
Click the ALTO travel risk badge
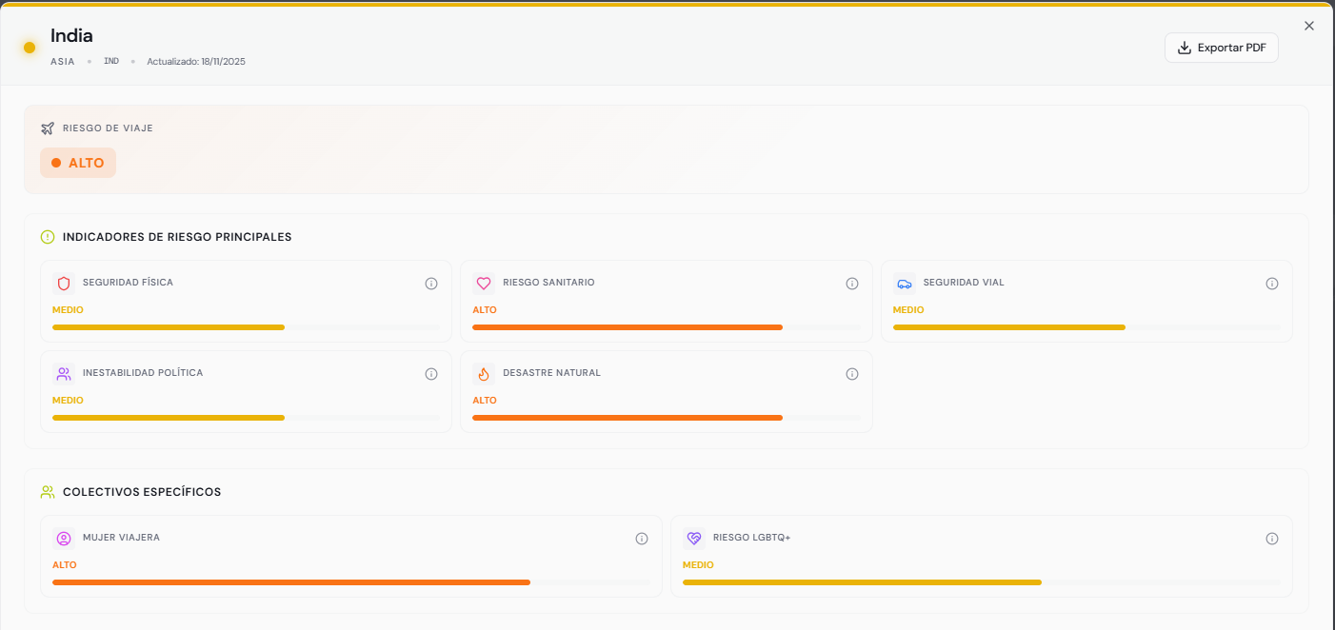[x=78, y=163]
